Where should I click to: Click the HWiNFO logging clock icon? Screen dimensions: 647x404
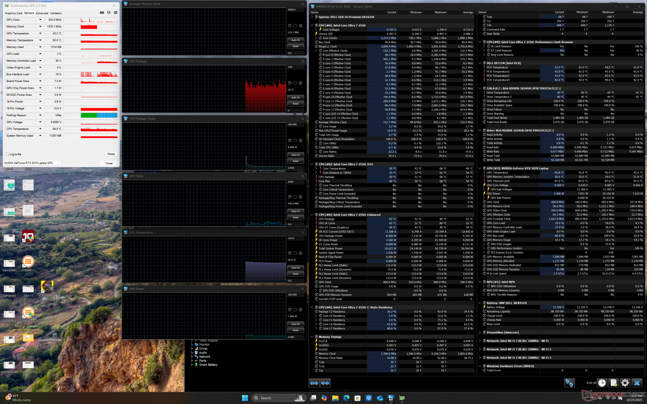(x=602, y=383)
